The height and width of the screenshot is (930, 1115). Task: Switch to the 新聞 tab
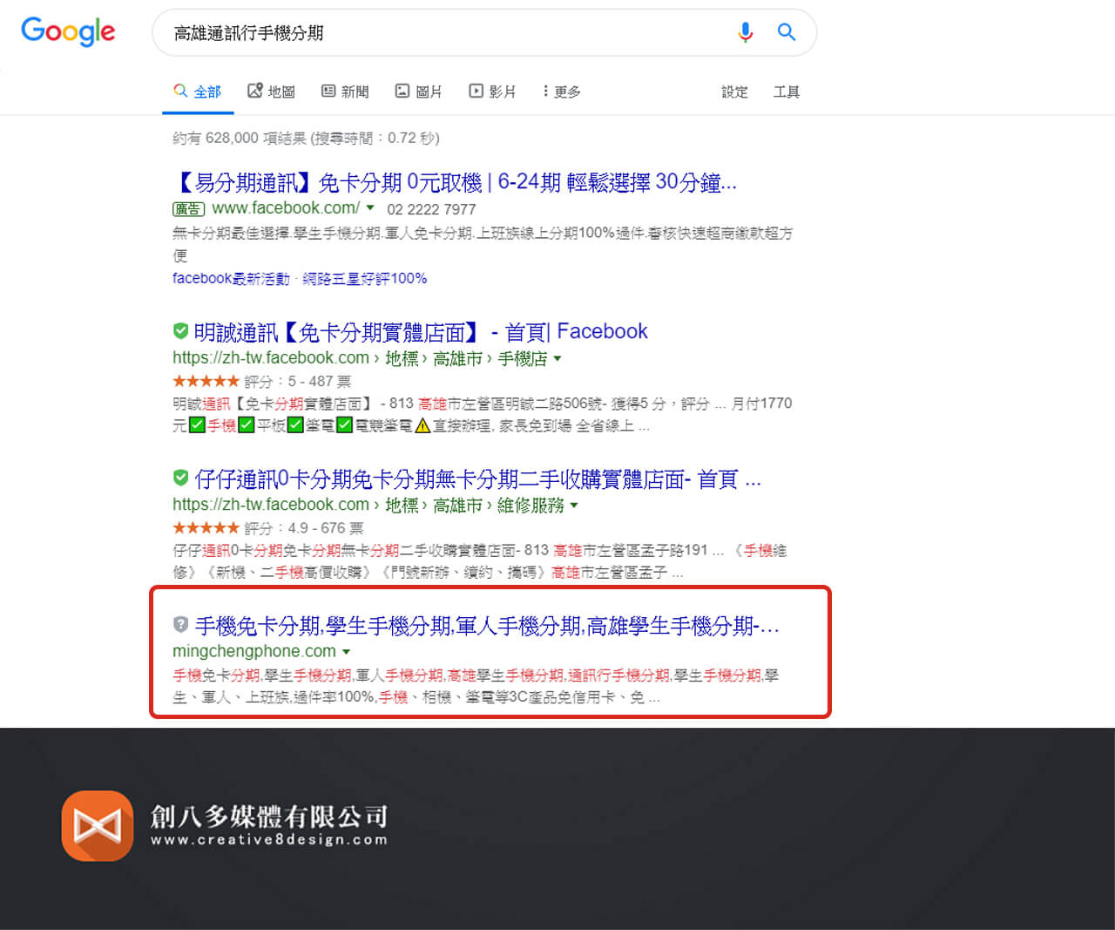click(345, 92)
